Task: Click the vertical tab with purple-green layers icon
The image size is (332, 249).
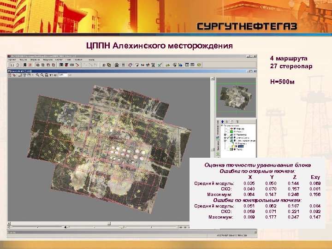Action: pyautogui.click(x=218, y=130)
